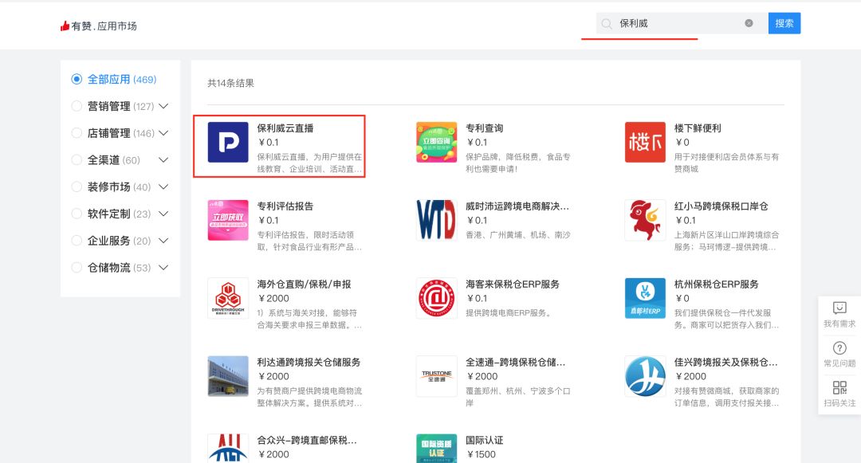Click the ¥1500 price of 国际认证
Screen dimensions: 861x463
click(x=481, y=453)
